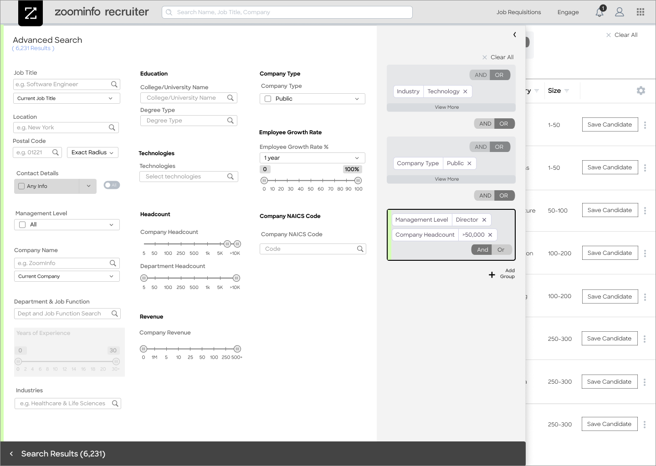Select And in the Management Level group
The image size is (656, 466).
pyautogui.click(x=482, y=250)
